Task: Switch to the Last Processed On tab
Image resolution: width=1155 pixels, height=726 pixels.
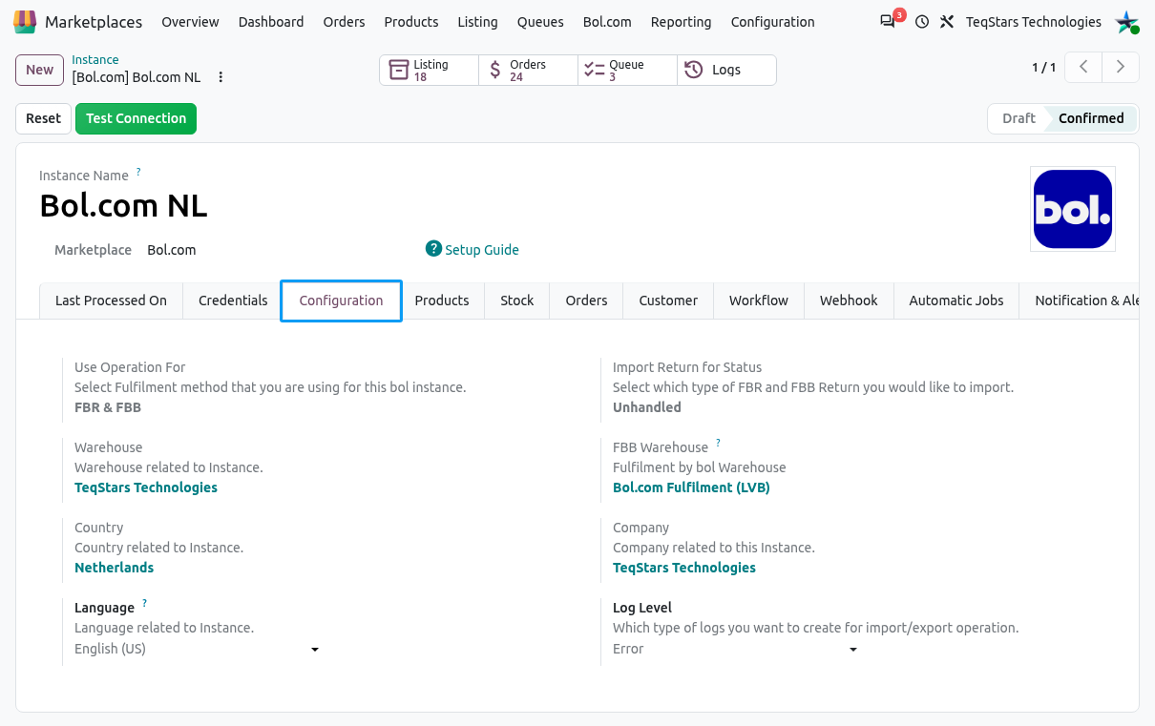Action: (111, 301)
